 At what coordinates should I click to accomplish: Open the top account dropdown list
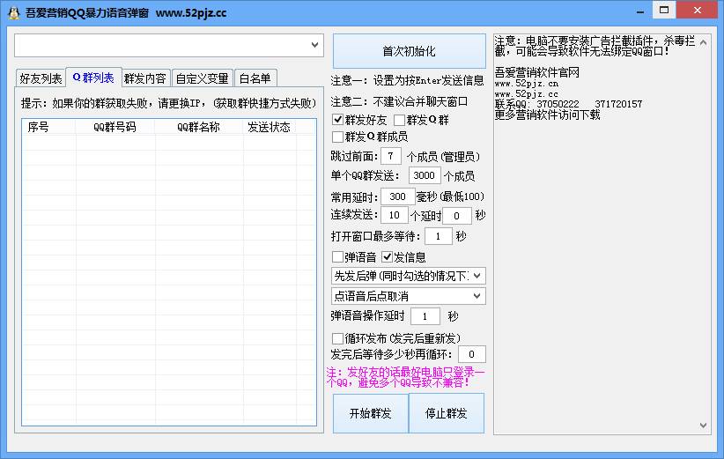[x=314, y=45]
